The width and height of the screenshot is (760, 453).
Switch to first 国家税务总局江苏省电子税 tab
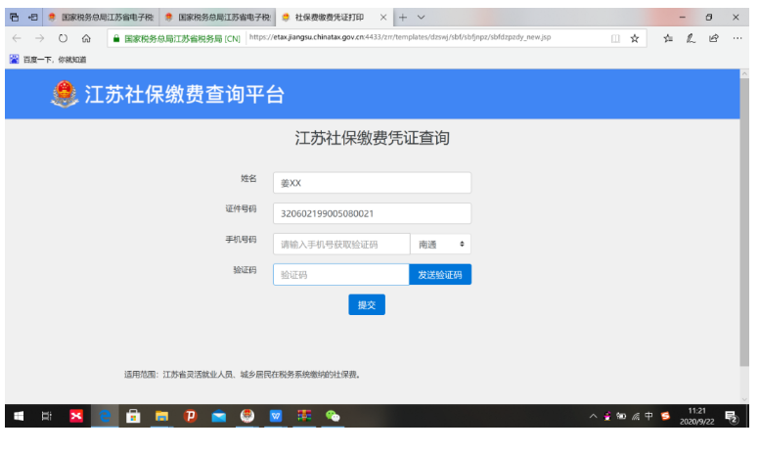(102, 18)
